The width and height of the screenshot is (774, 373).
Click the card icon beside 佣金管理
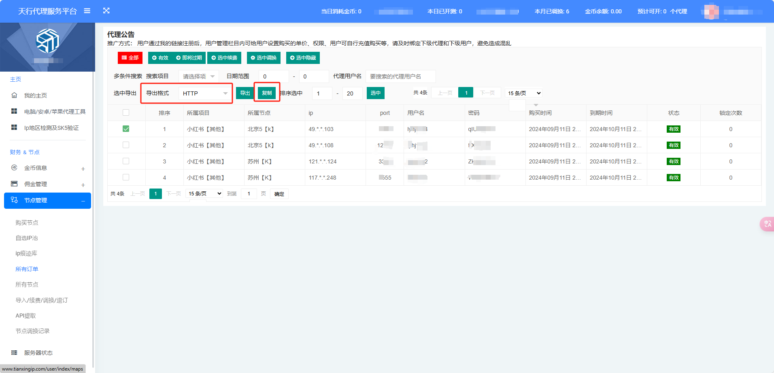click(14, 184)
